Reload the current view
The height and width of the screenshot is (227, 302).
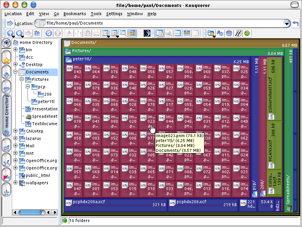[49, 33]
